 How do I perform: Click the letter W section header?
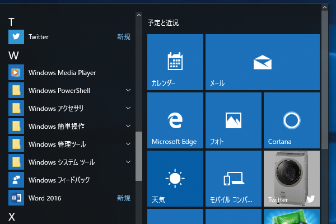13,55
